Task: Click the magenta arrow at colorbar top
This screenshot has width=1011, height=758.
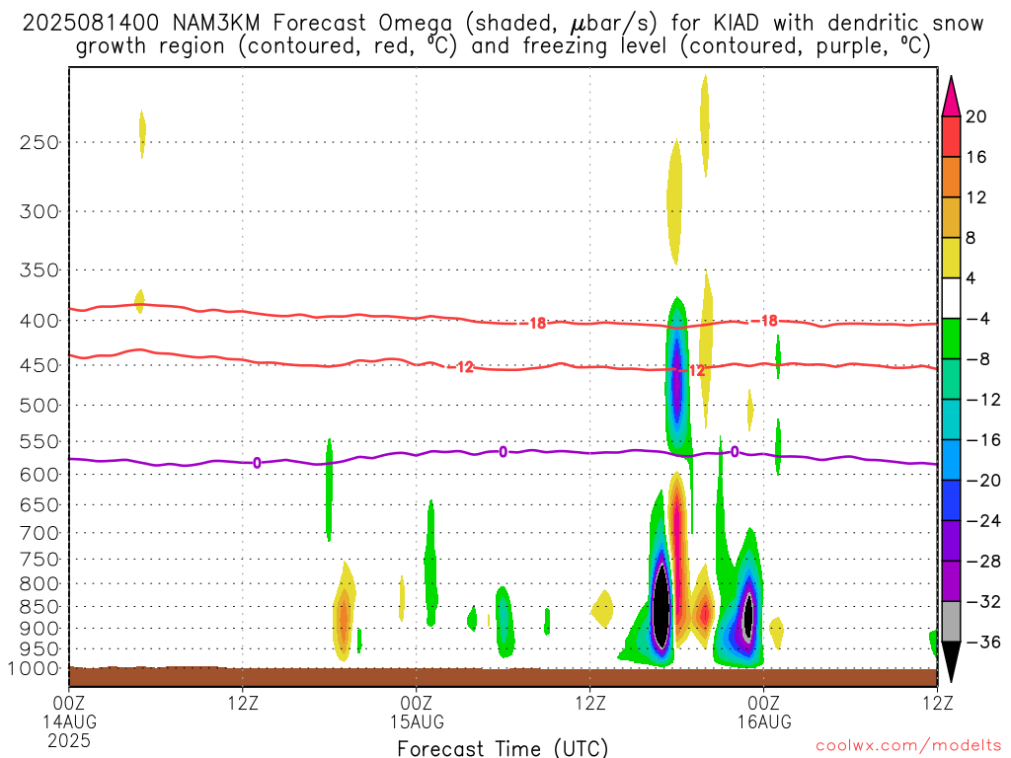Action: click(x=951, y=97)
